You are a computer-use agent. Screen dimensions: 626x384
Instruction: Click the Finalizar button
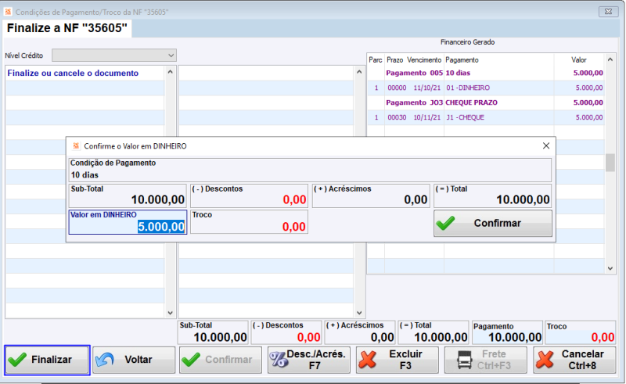tap(47, 360)
